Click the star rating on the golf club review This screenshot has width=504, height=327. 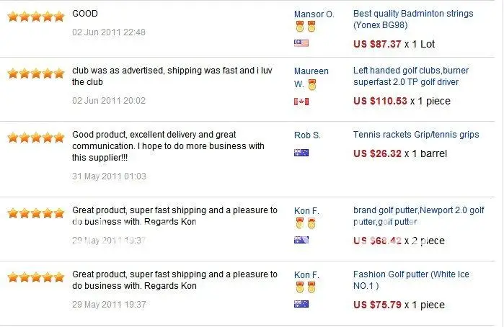pos(36,73)
